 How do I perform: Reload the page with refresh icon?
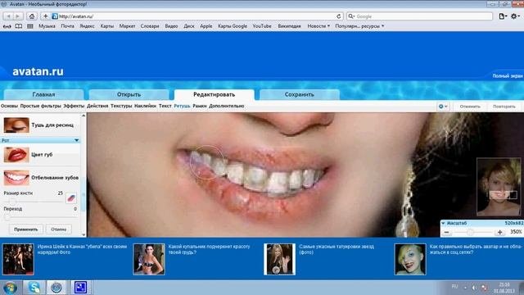(x=338, y=16)
